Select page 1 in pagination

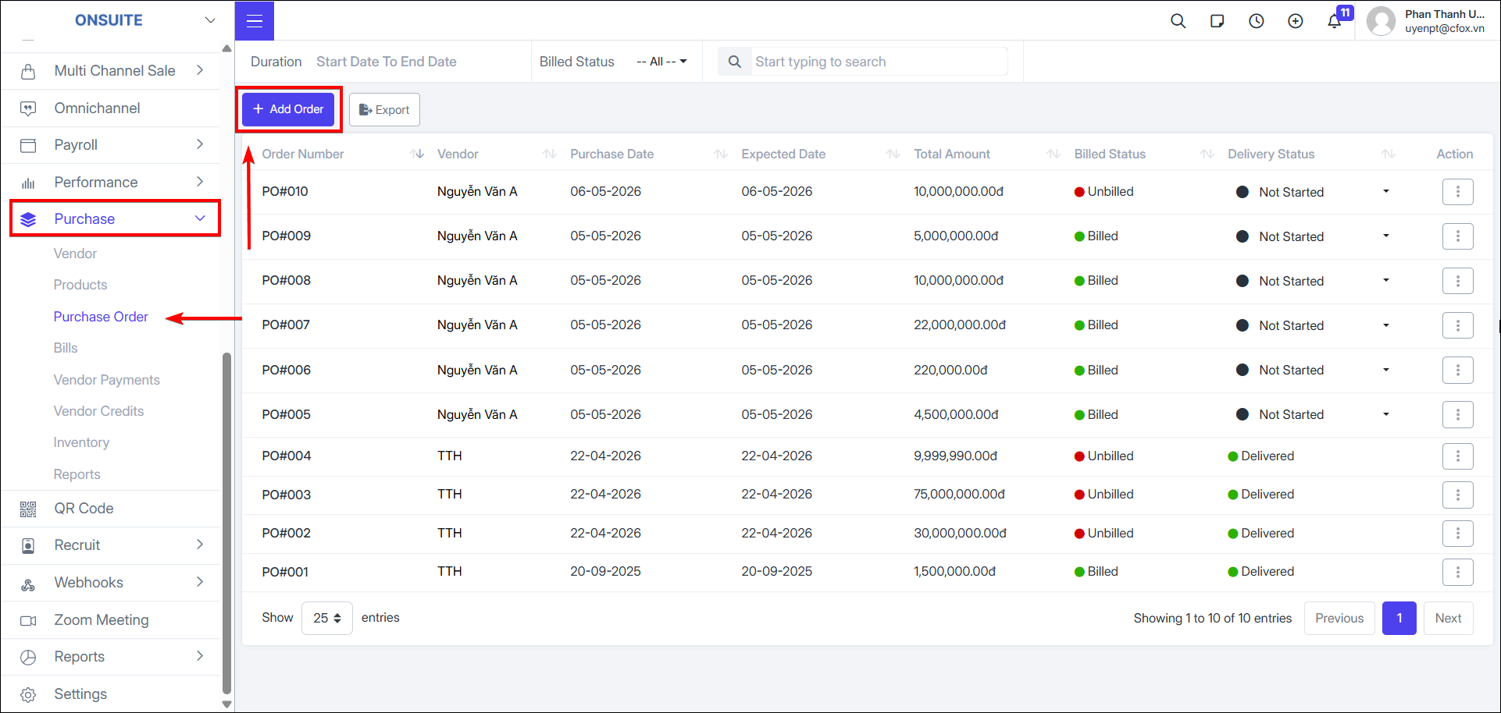click(1399, 619)
